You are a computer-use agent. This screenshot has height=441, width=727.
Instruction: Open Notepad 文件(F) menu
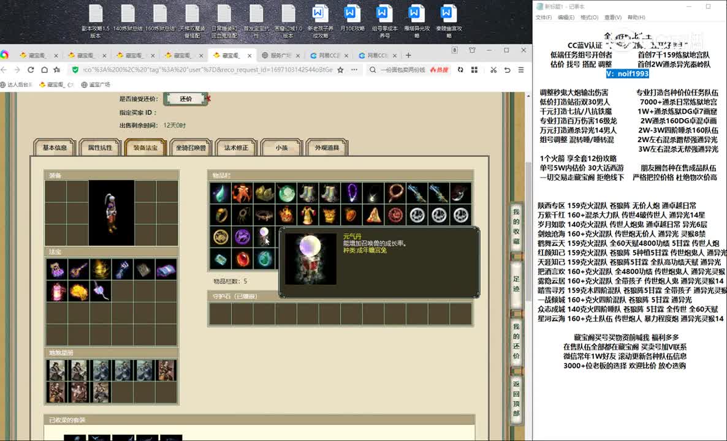pyautogui.click(x=543, y=17)
